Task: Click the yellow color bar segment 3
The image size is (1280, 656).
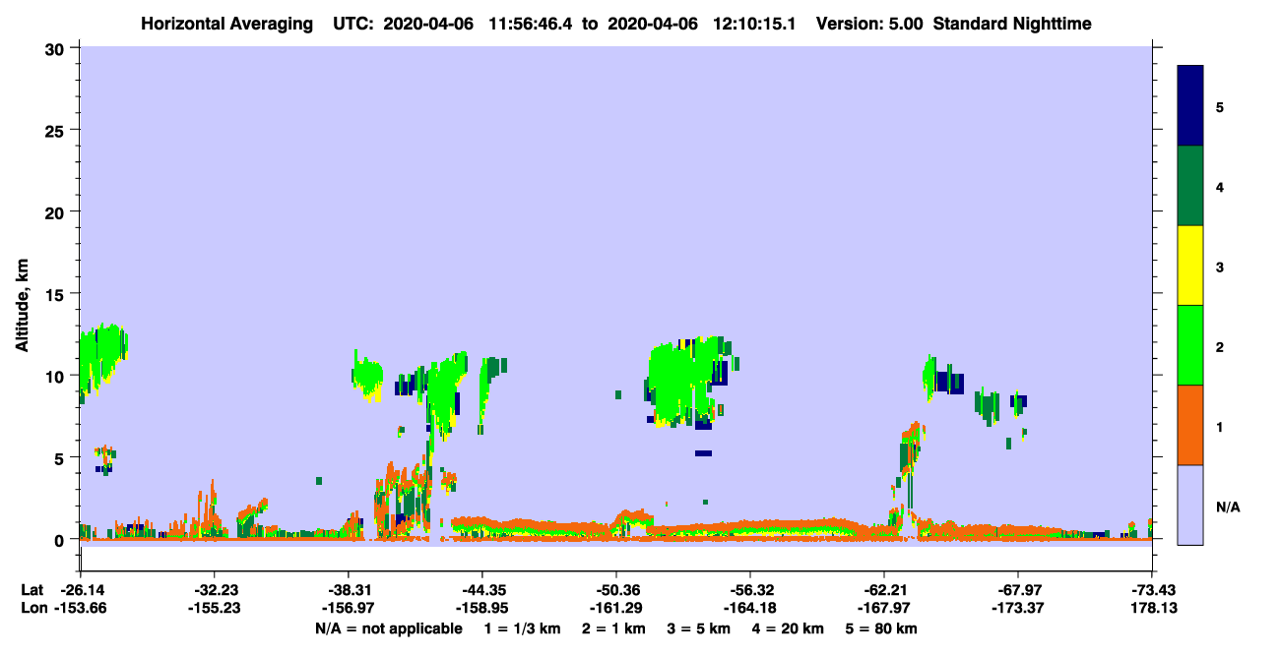Action: (x=1190, y=266)
